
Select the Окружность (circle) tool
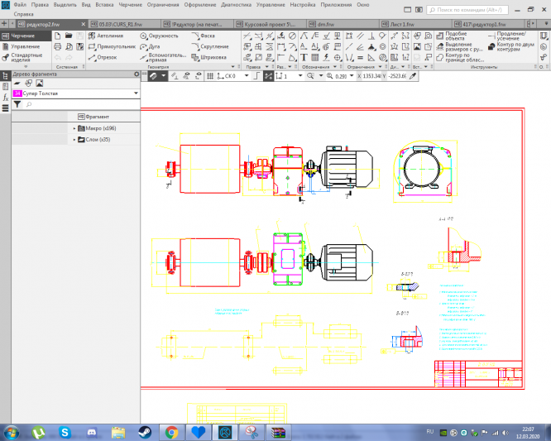[x=163, y=36]
